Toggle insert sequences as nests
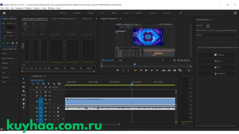 [x=33, y=84]
